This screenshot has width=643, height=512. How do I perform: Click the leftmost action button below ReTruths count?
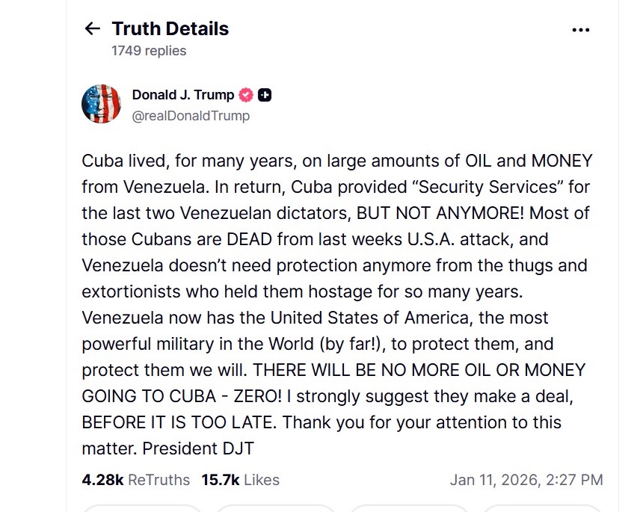142,508
